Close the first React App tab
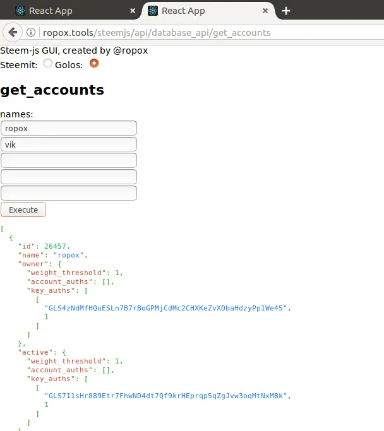Screen dimensions: 384x431 (x=133, y=11)
